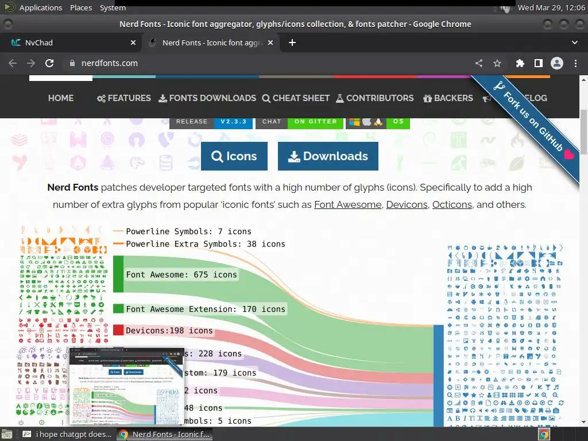Close the NvChad tab
This screenshot has height=441, width=588.
coord(133,42)
